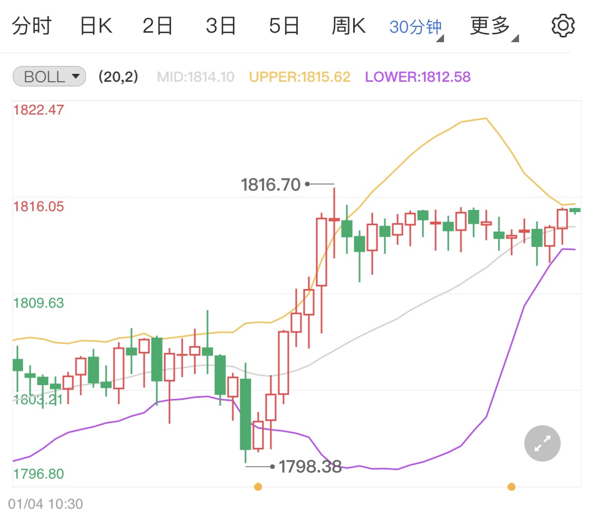Switch to the 周K tab
This screenshot has height=517, width=594.
[x=348, y=26]
